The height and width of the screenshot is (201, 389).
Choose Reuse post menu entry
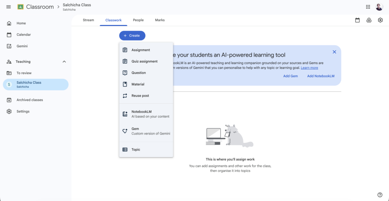click(146, 95)
